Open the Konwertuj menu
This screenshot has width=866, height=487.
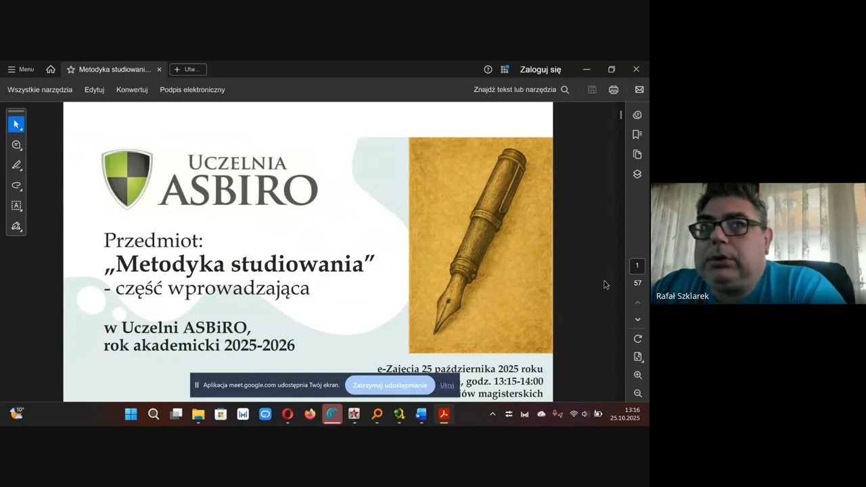pos(132,89)
